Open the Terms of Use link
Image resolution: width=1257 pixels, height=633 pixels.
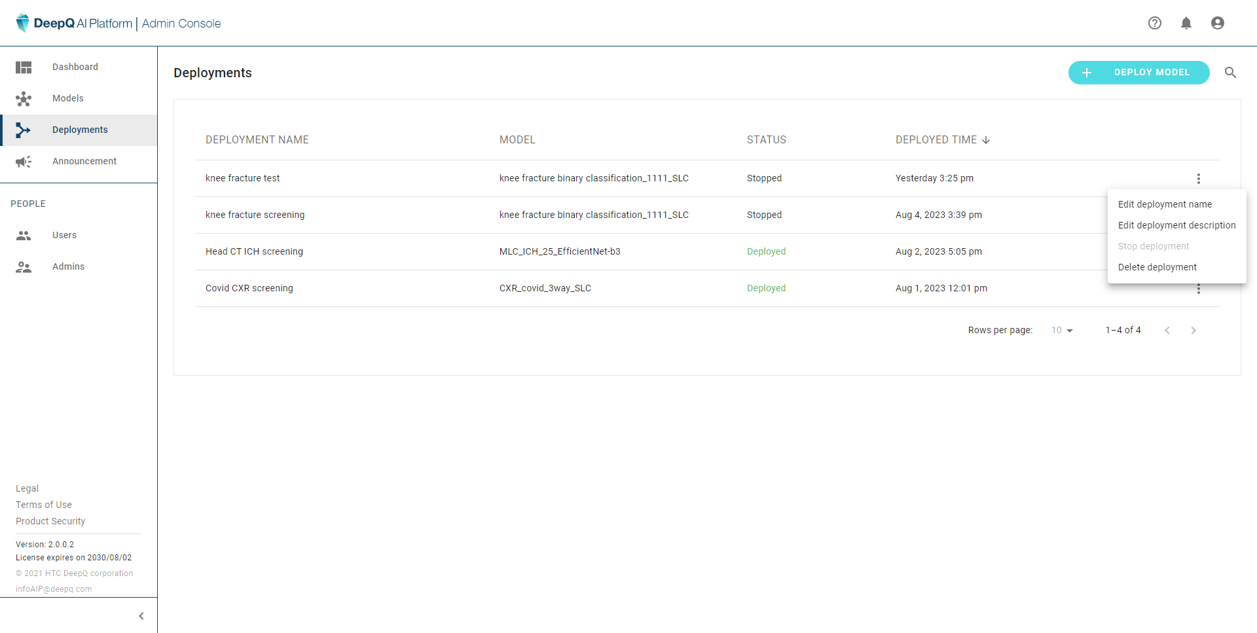44,505
